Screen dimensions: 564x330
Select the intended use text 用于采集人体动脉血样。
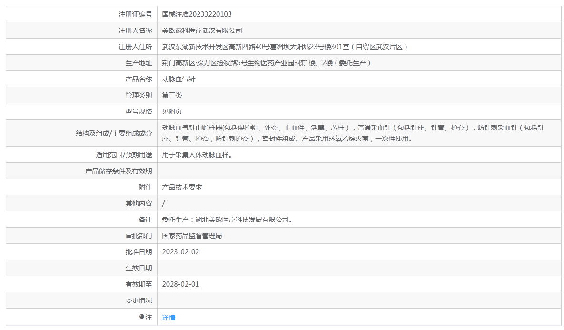click(198, 155)
